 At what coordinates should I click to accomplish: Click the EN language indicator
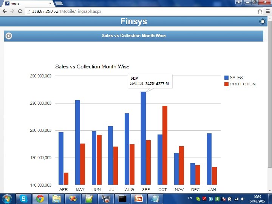(x=190, y=198)
